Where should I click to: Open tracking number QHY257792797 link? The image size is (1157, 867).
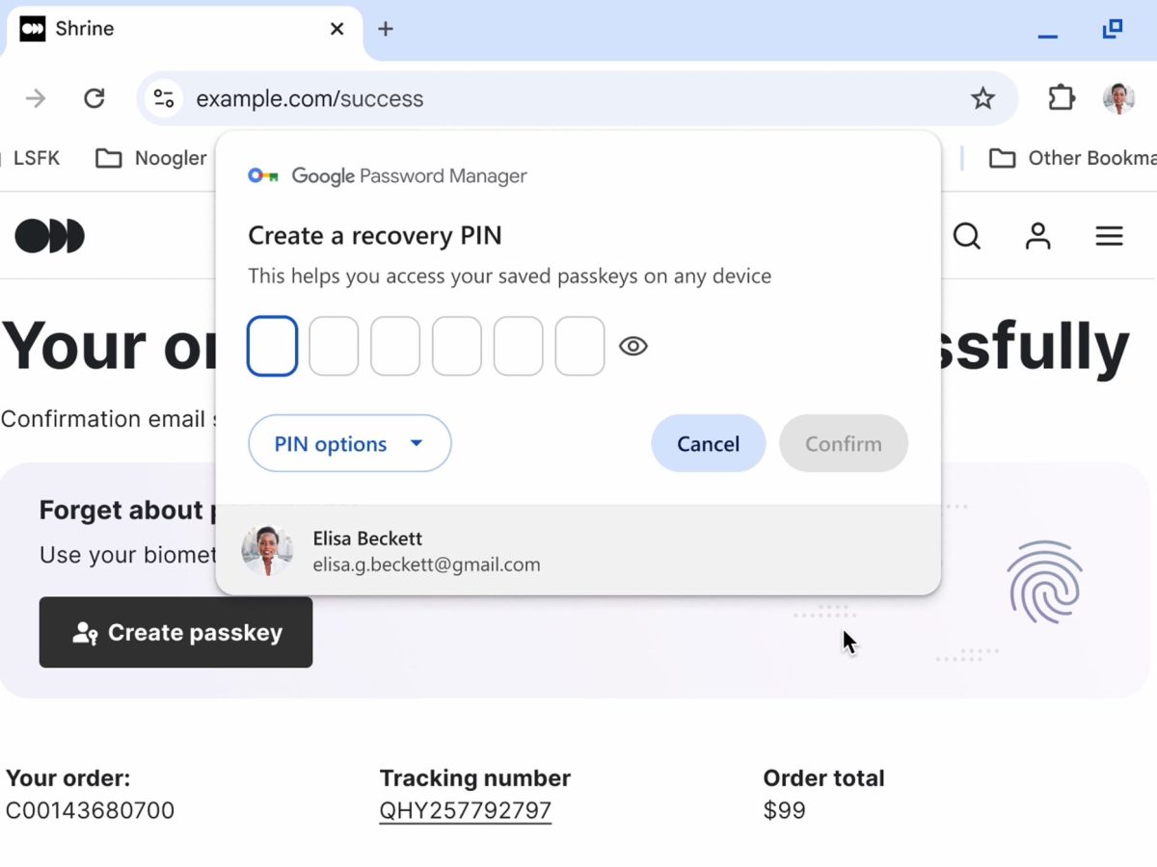click(466, 810)
